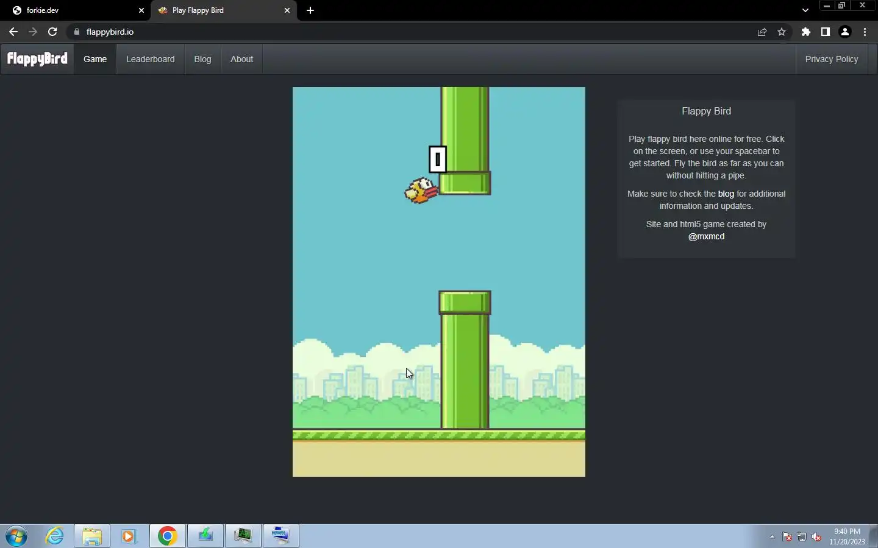This screenshot has width=878, height=548.
Task: Open a new tab with plus button
Action: (x=310, y=10)
